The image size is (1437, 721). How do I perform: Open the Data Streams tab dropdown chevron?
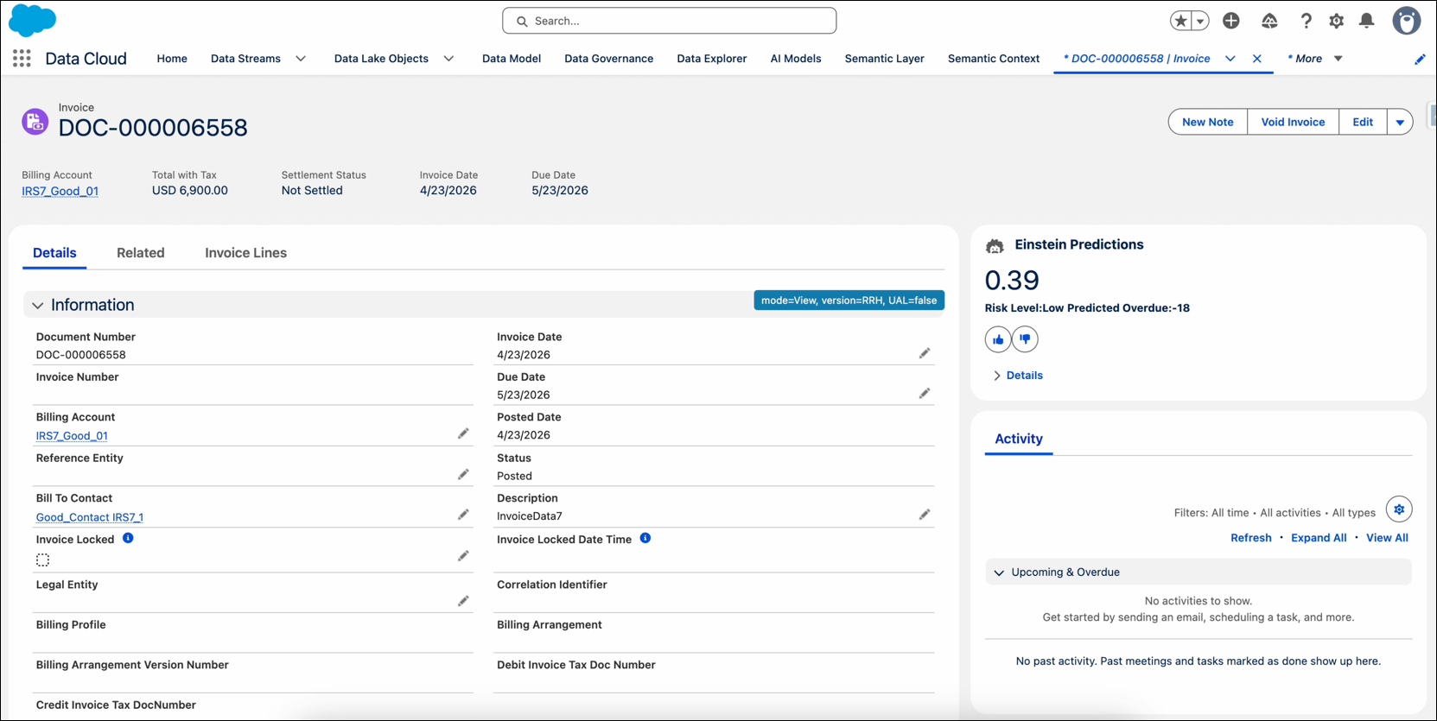pyautogui.click(x=301, y=59)
